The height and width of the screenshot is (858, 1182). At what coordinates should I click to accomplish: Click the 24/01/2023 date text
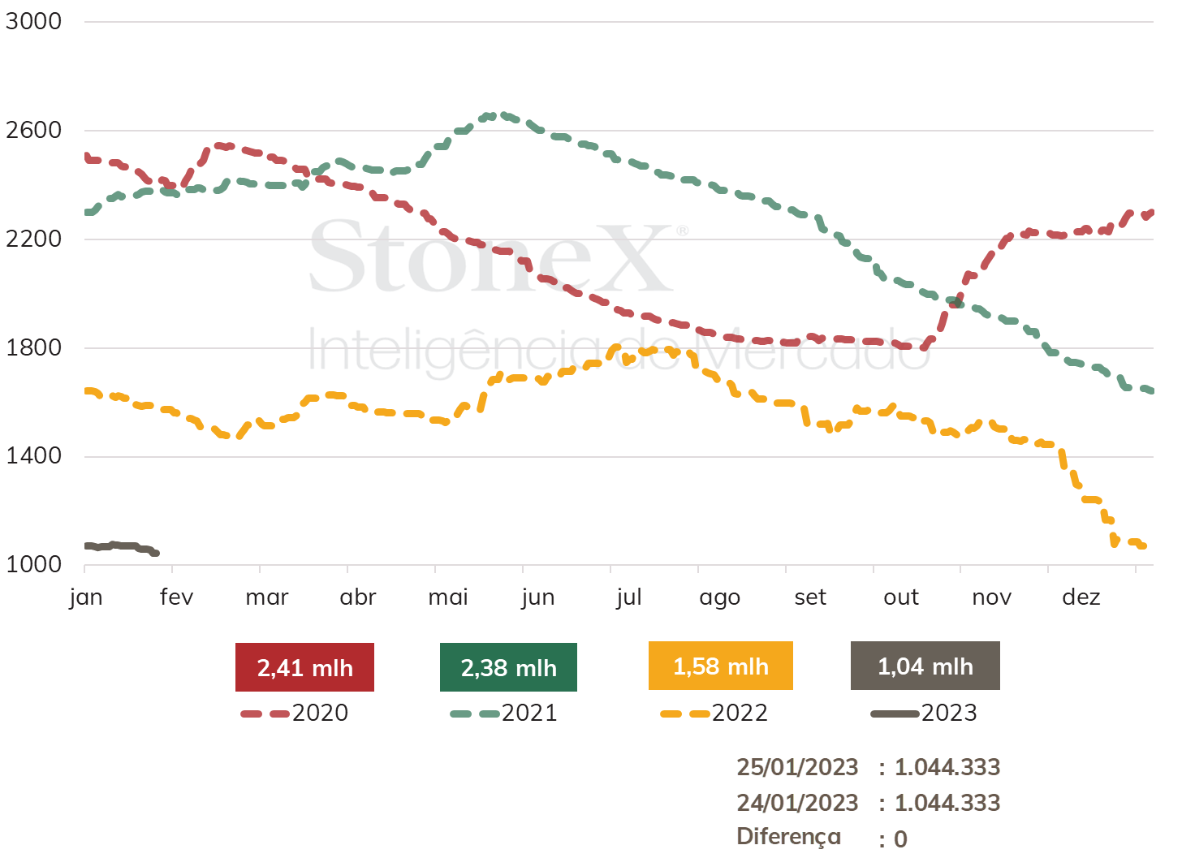coord(797,803)
